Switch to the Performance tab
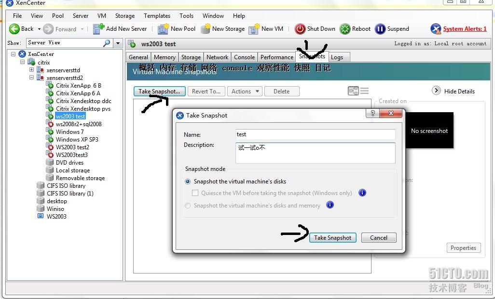This screenshot has width=495, height=299. [276, 57]
